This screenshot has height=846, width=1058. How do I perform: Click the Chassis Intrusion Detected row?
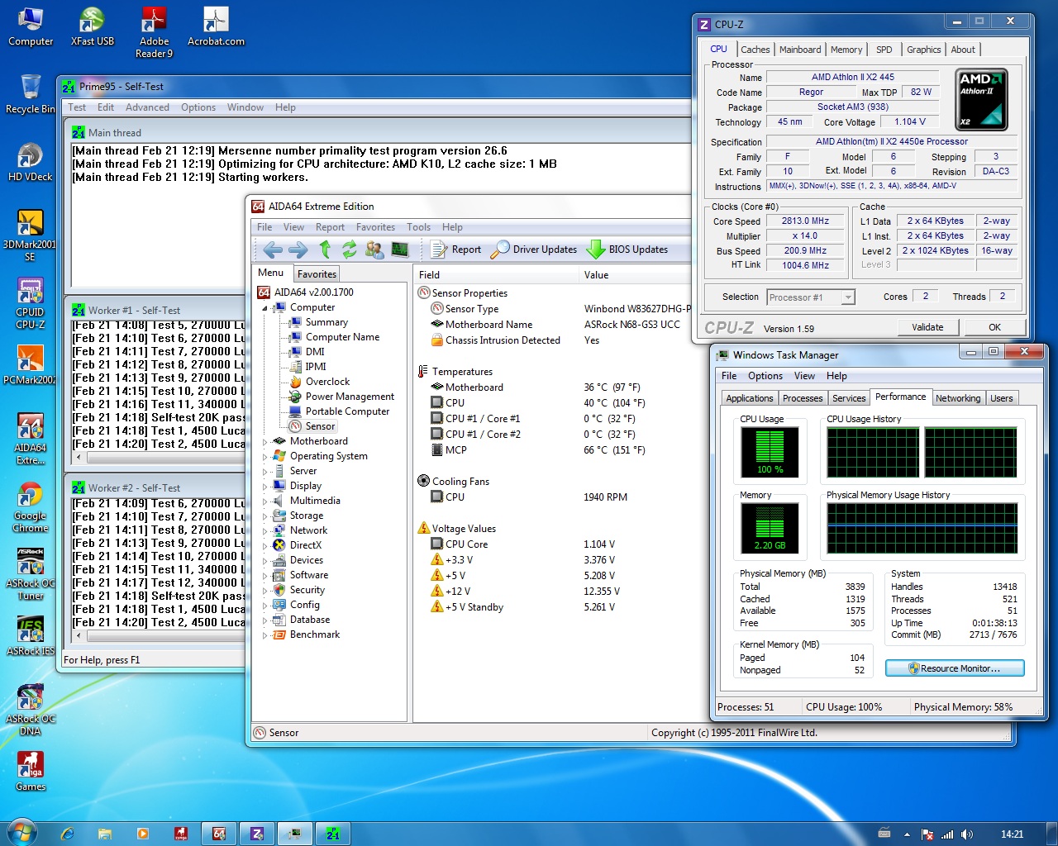pyautogui.click(x=554, y=340)
